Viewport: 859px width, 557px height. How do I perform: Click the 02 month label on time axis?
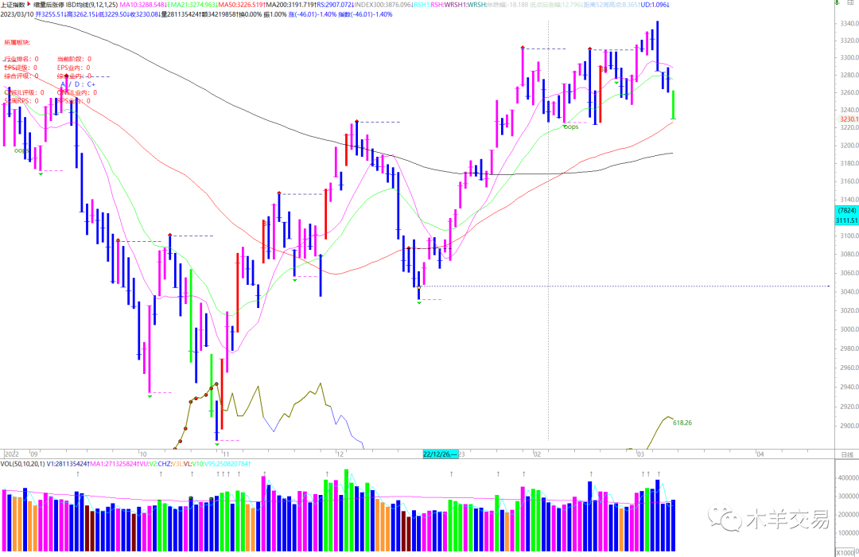(538, 454)
